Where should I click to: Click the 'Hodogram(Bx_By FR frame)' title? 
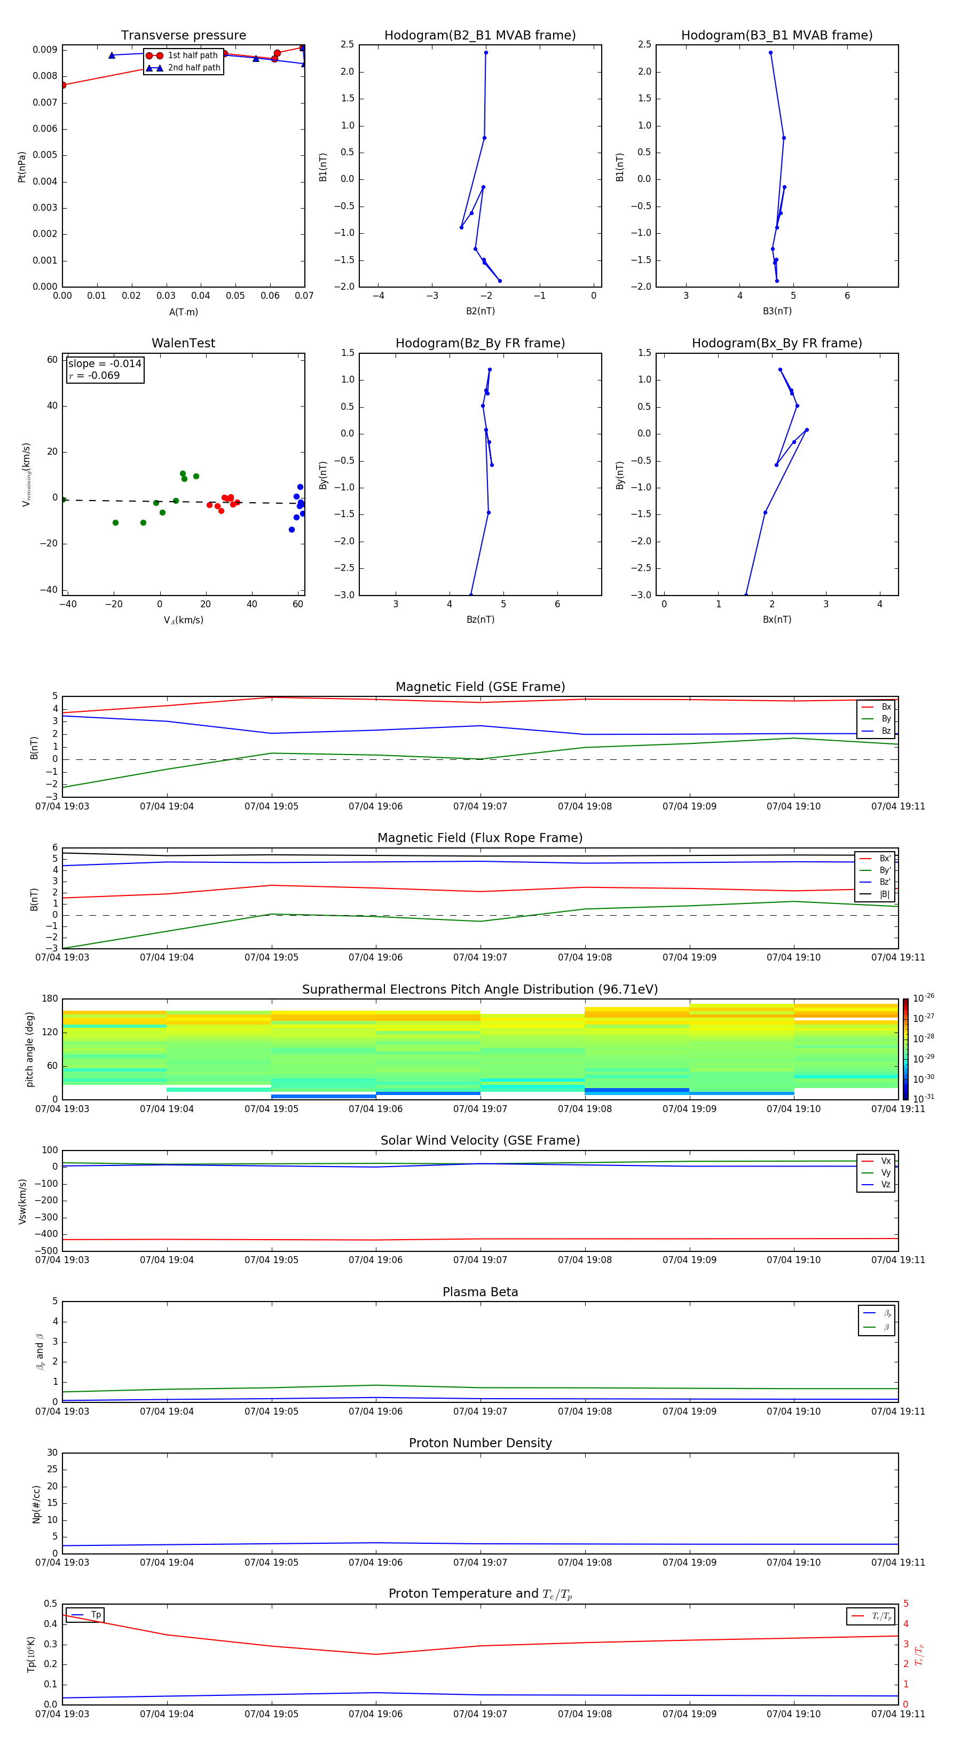coord(777,343)
